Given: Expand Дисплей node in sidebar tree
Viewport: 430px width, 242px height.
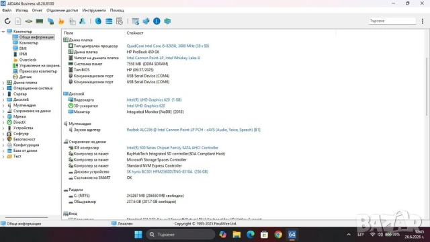Looking at the screenshot, I should 3,99.
